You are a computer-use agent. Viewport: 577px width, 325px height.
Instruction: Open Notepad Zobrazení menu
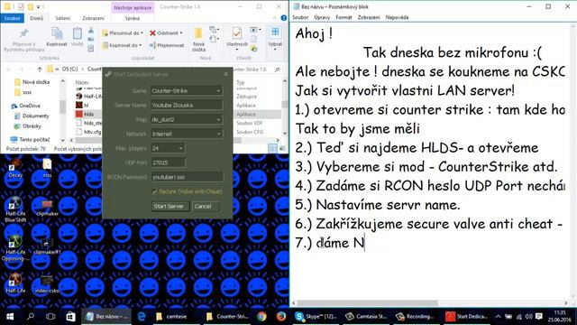coord(369,17)
